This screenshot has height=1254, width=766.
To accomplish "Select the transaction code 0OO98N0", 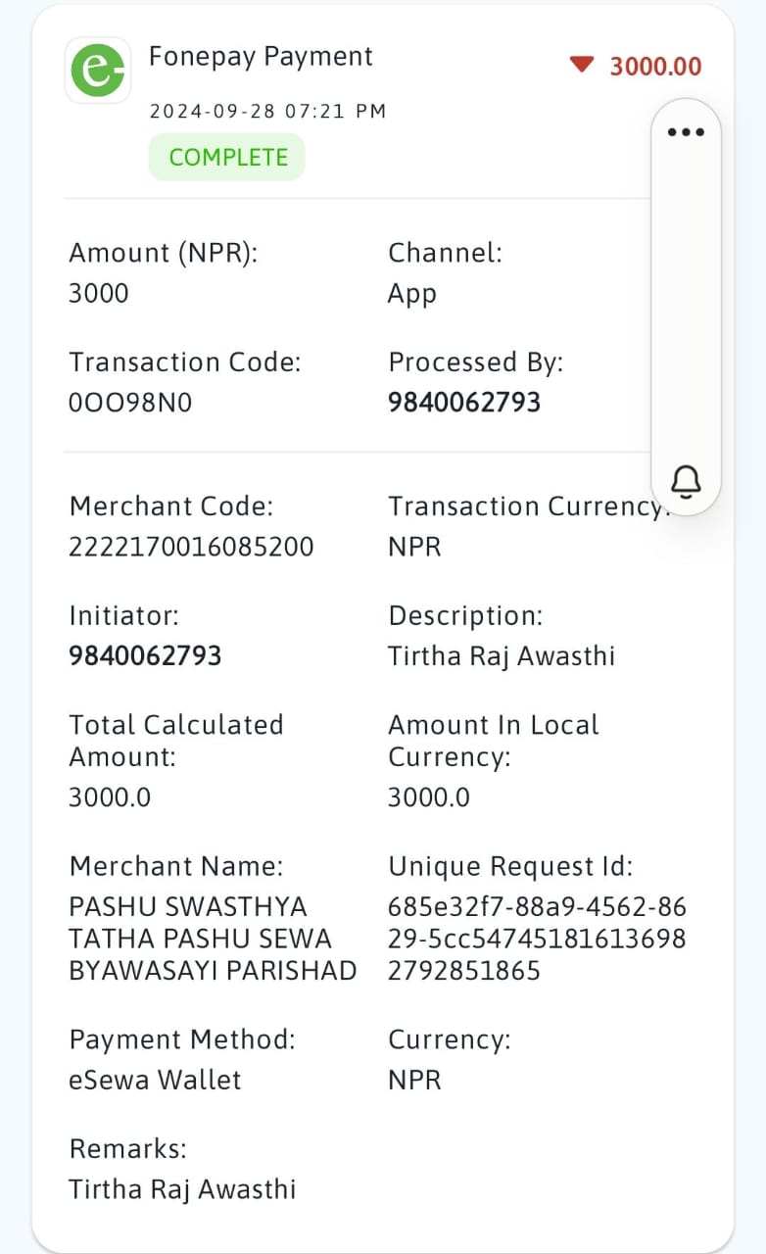I will 130,403.
